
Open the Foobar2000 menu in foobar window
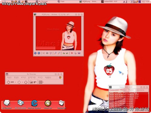coord(114,90)
